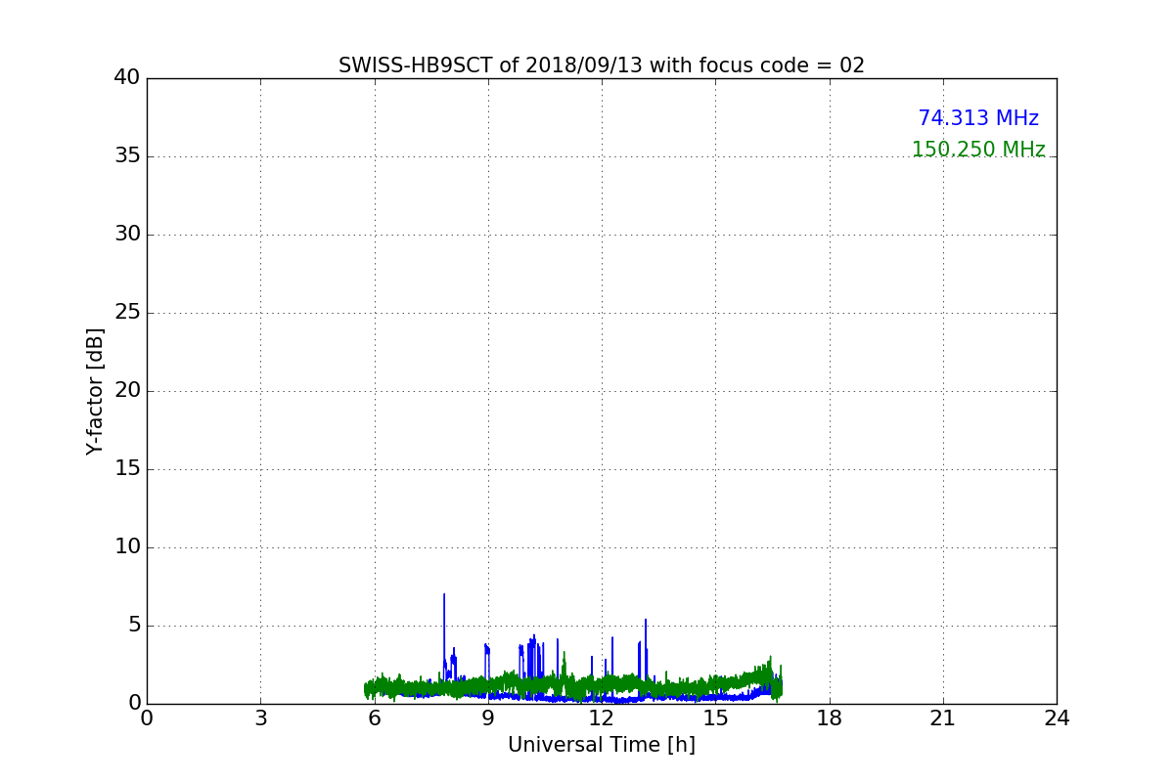Click x-axis tick label 18
This screenshot has width=1174, height=782.
pyautogui.click(x=830, y=718)
